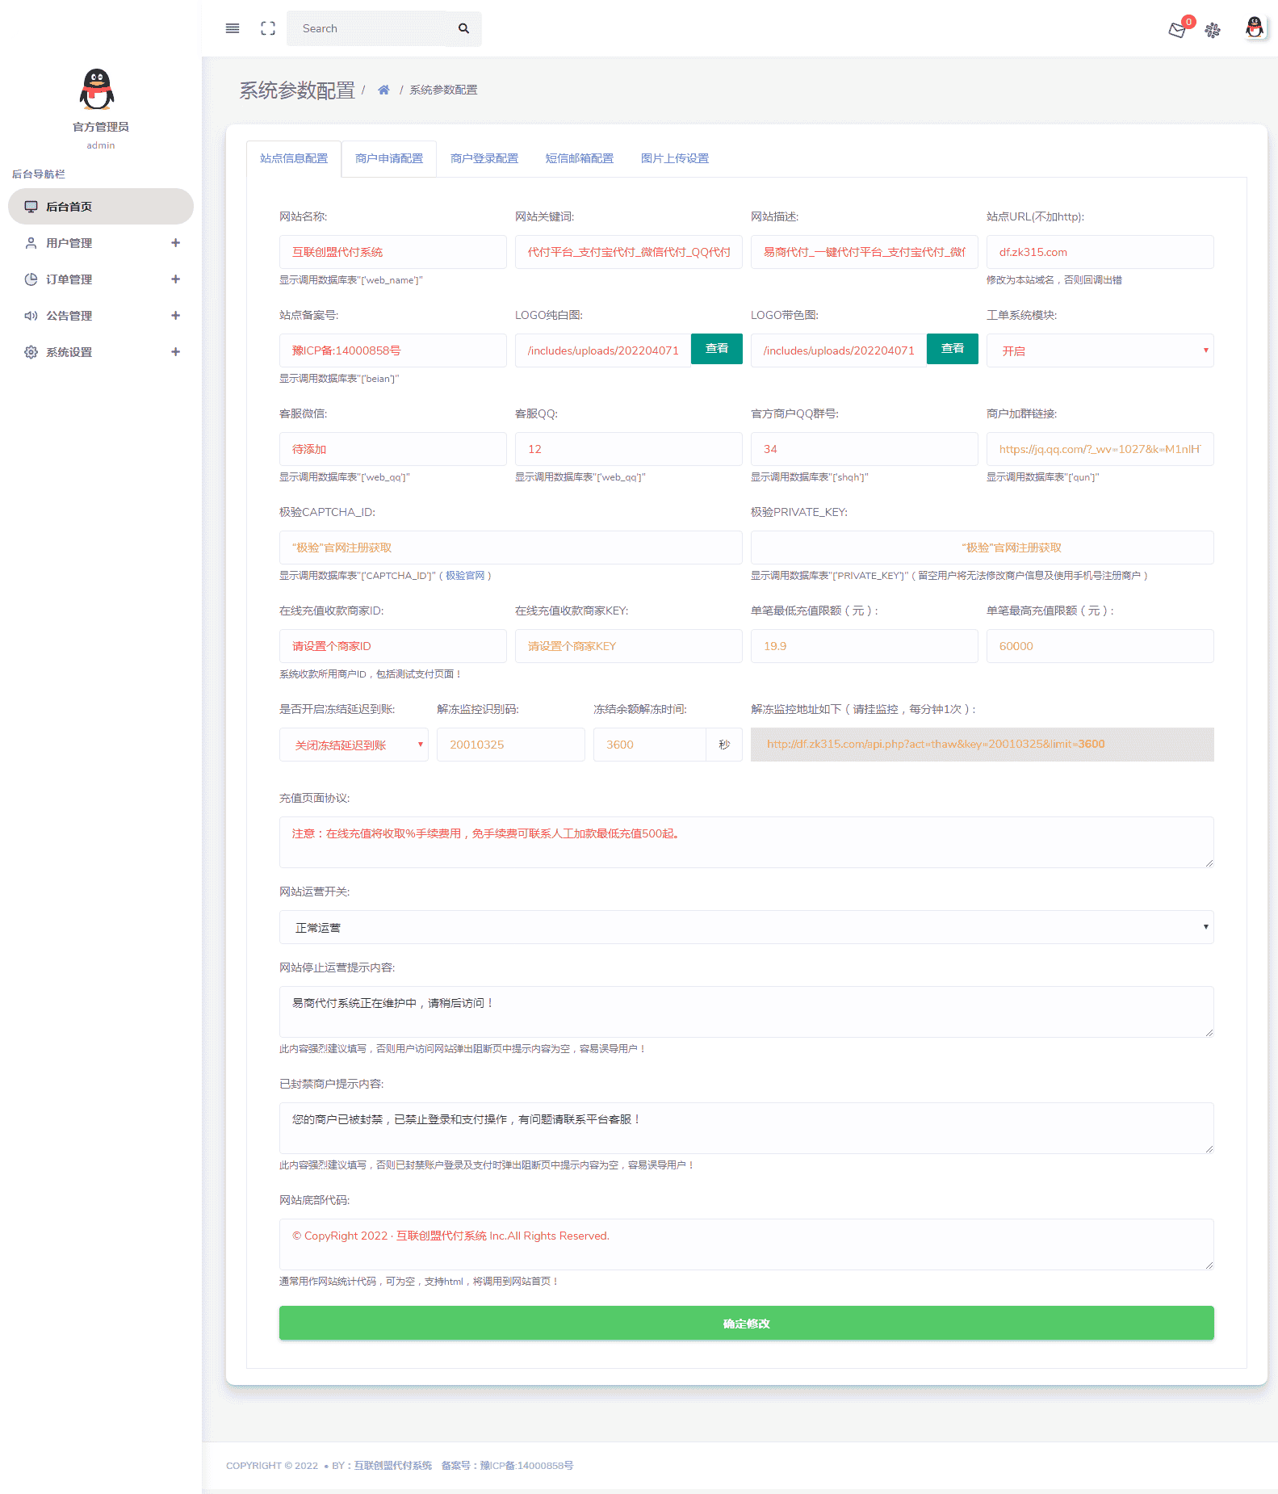
Task: Click the green 确定修改 button
Action: (x=746, y=1323)
